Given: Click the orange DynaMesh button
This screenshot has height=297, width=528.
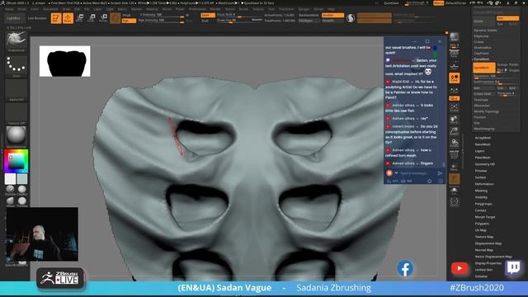Looking at the screenshot, I should [x=484, y=68].
